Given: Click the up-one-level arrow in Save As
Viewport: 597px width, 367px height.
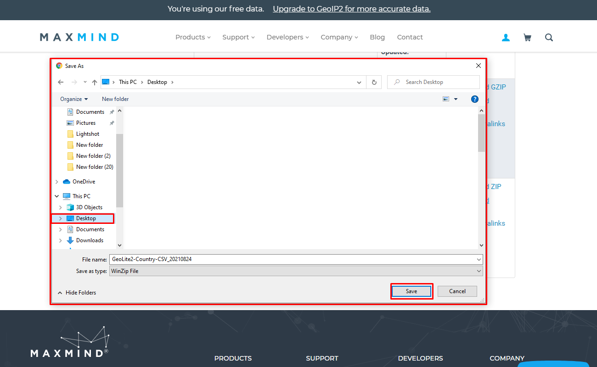Looking at the screenshot, I should pyautogui.click(x=95, y=82).
